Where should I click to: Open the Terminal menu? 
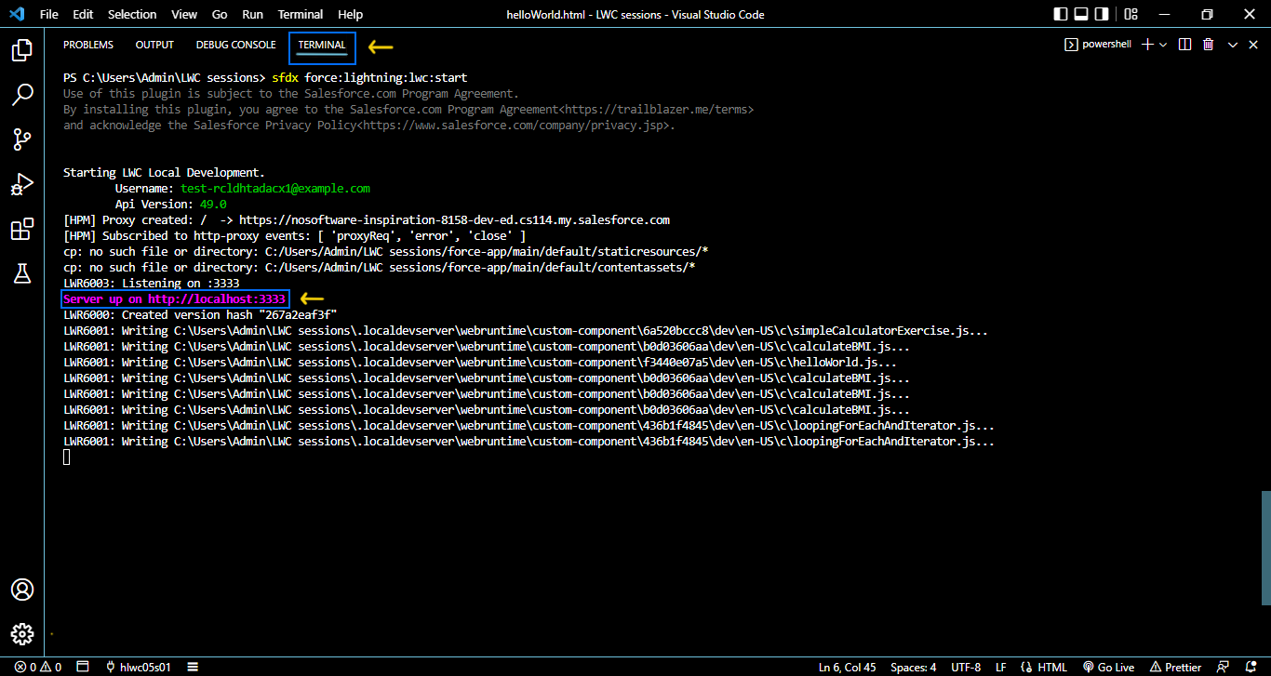(301, 14)
